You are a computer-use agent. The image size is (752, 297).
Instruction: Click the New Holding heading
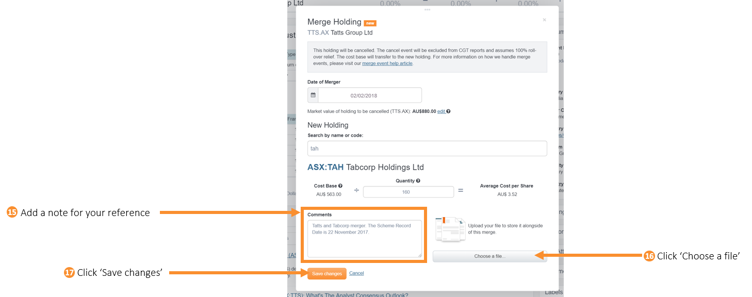point(328,125)
